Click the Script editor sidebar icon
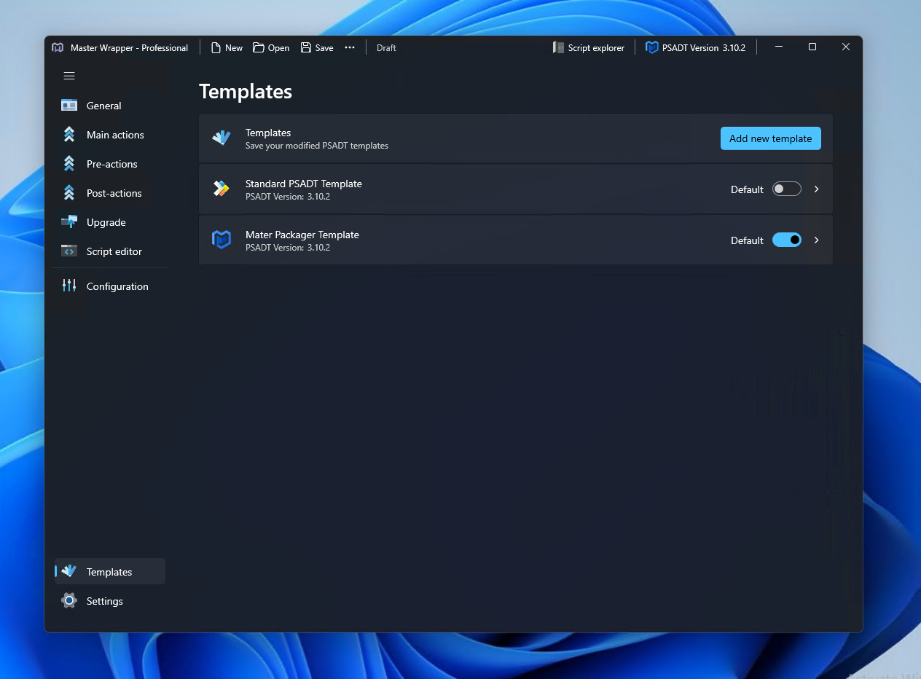Image resolution: width=921 pixels, height=679 pixels. tap(69, 251)
